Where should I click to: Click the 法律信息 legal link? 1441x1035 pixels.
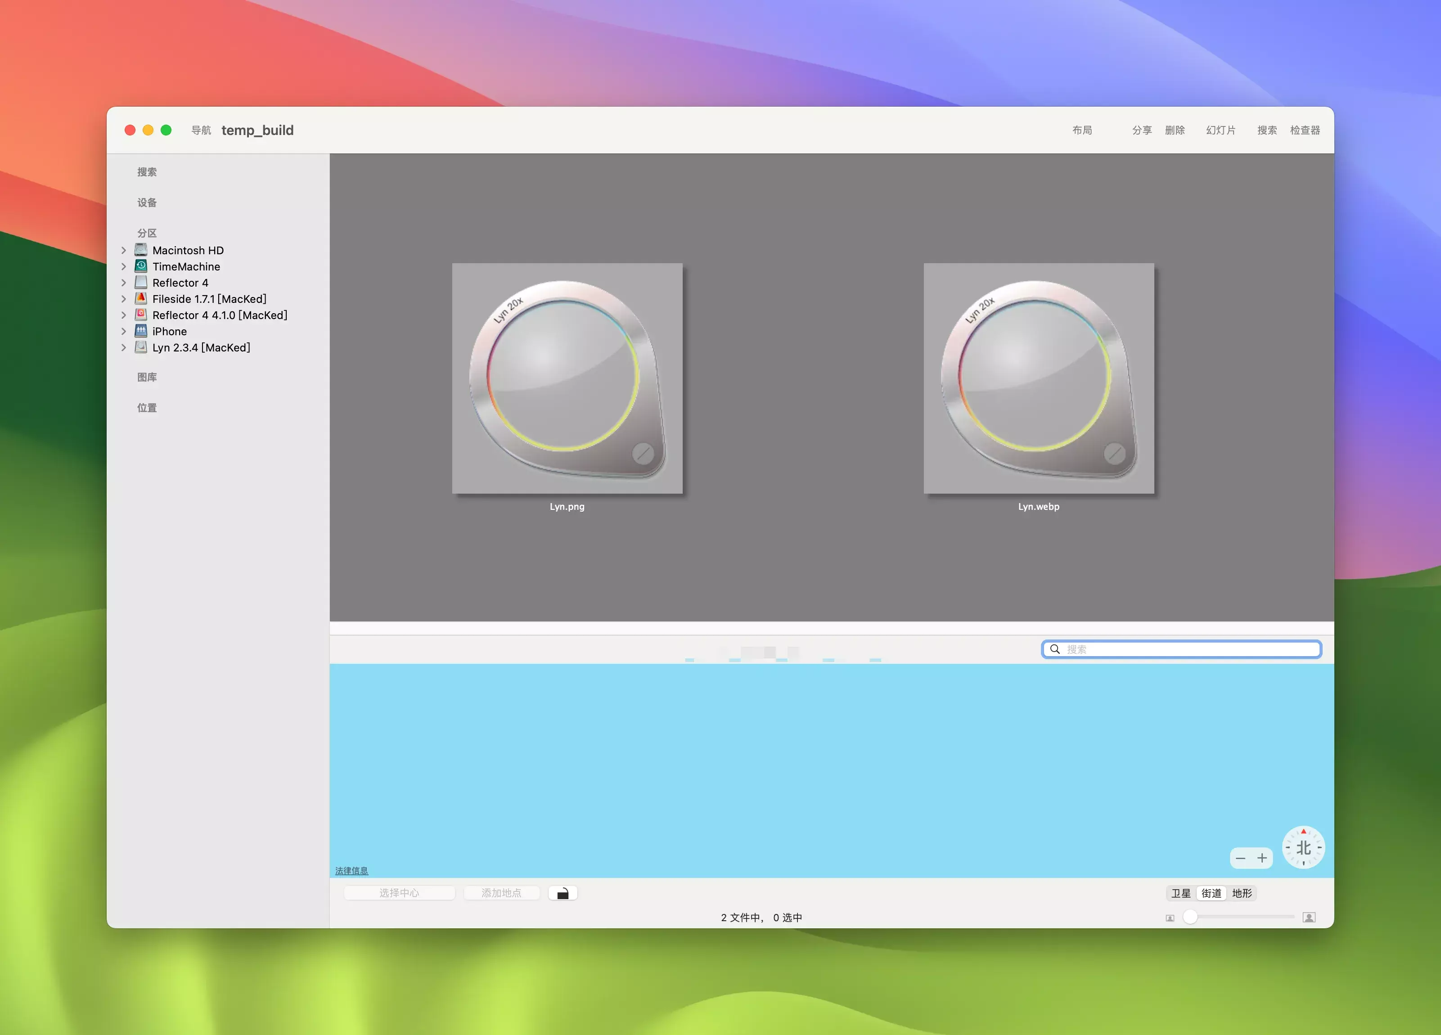click(x=351, y=870)
